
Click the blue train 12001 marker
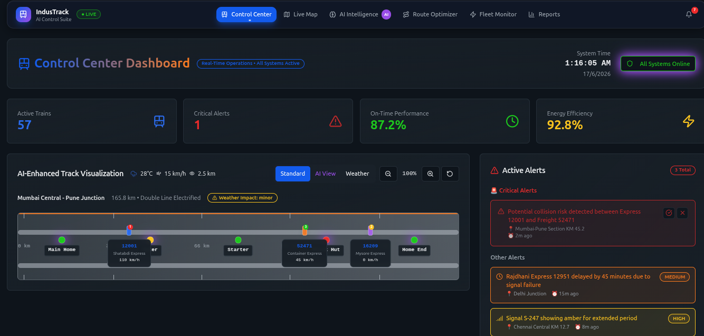click(129, 231)
